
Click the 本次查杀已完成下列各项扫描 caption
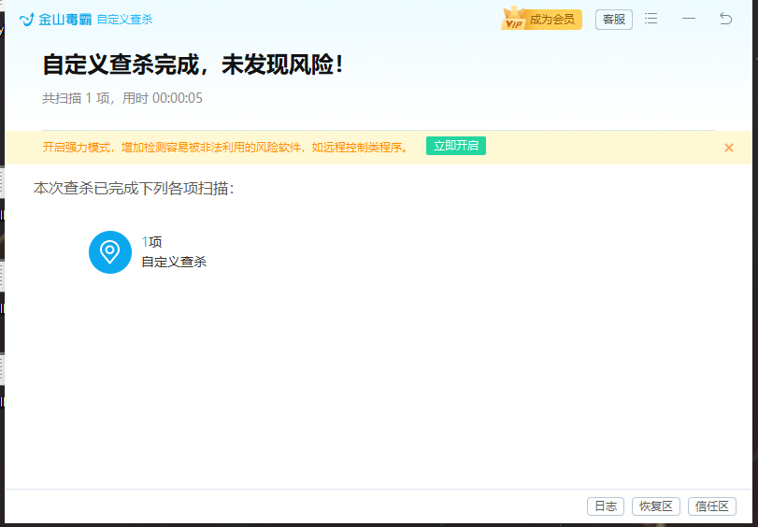pos(134,188)
